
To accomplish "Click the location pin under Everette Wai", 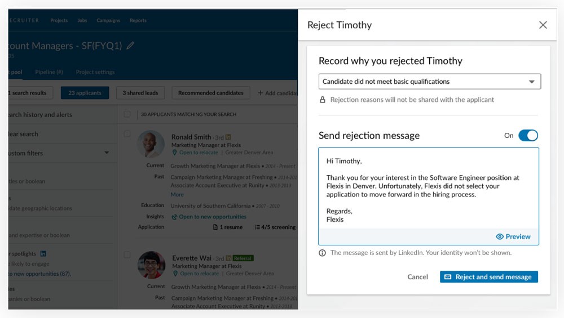I will [x=175, y=274].
